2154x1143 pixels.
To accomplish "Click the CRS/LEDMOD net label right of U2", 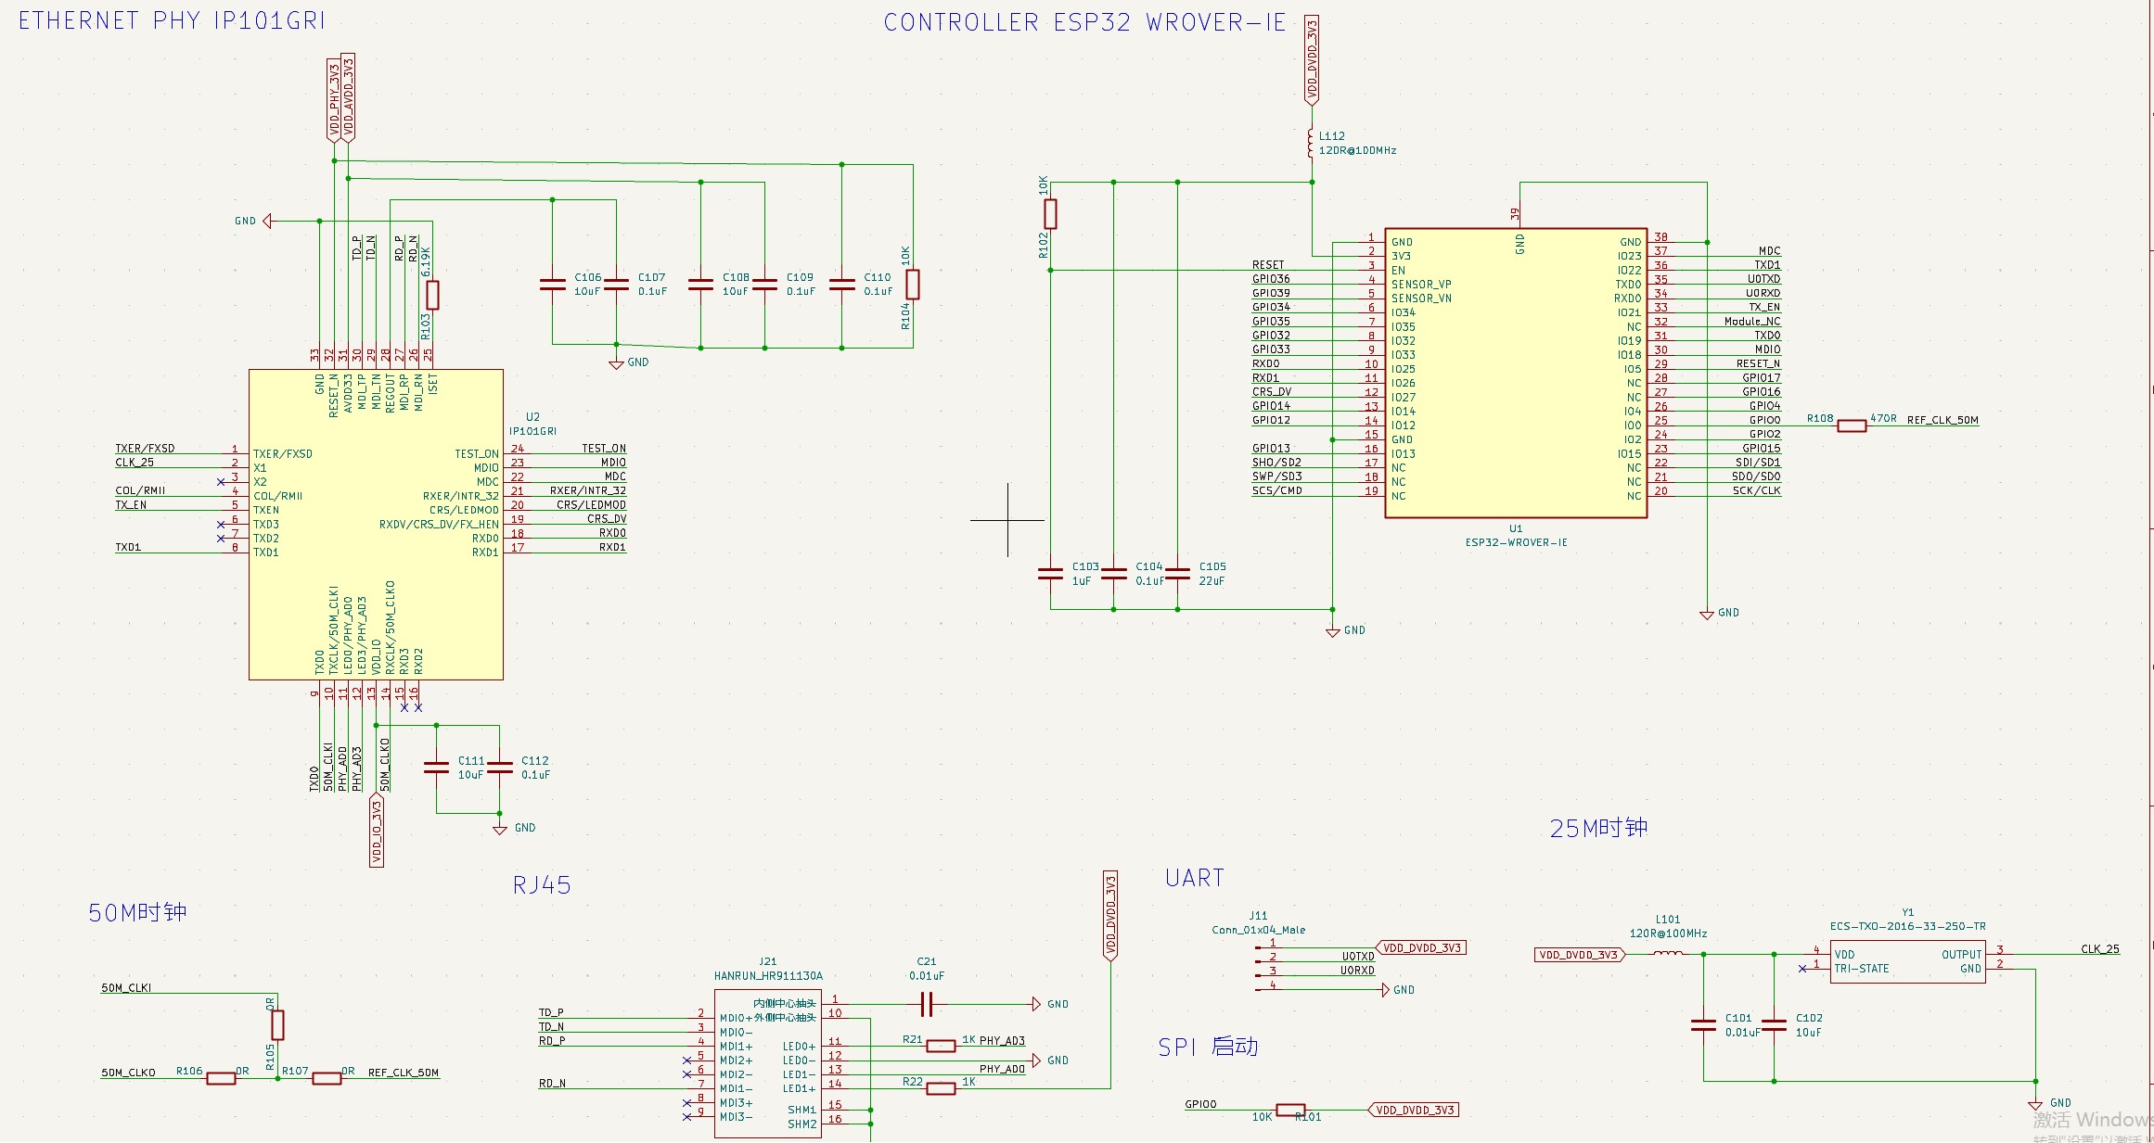I will click(x=591, y=504).
